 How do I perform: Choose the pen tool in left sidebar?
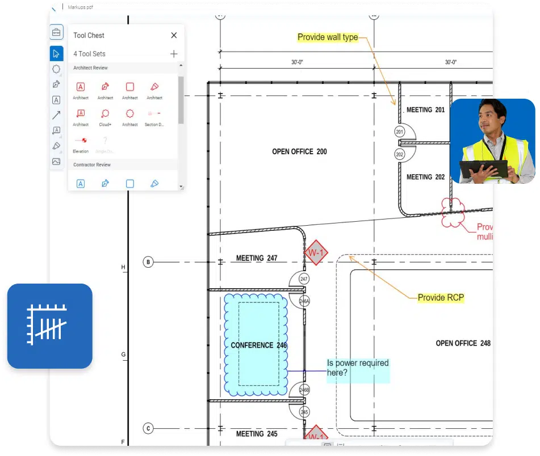[x=56, y=85]
